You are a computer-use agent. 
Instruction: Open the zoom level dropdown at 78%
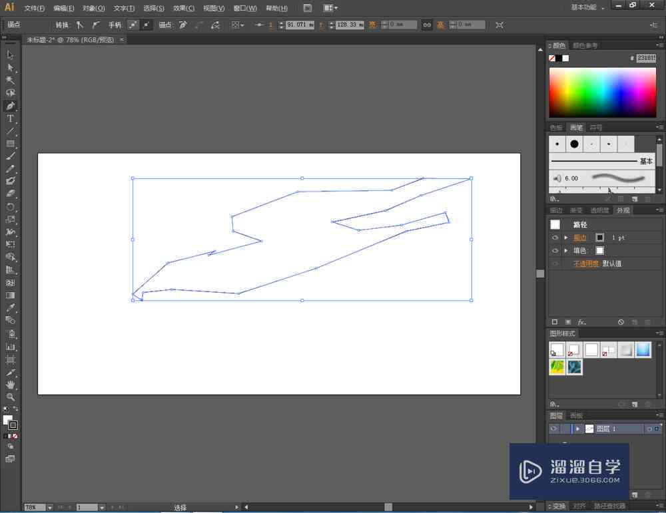[50, 508]
